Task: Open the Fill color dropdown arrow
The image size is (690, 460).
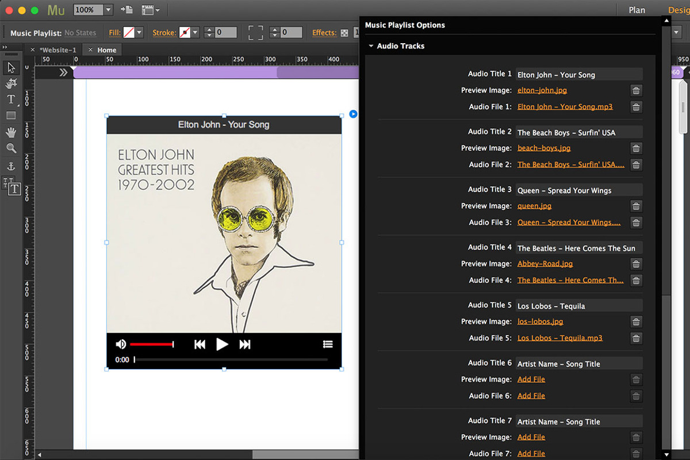Action: pyautogui.click(x=139, y=33)
